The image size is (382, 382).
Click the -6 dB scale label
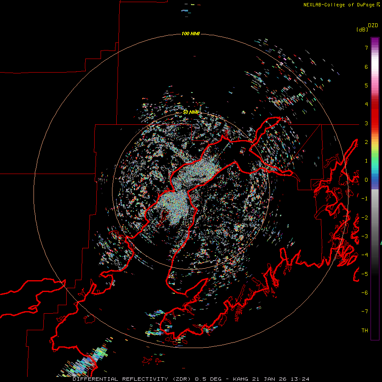365,293
